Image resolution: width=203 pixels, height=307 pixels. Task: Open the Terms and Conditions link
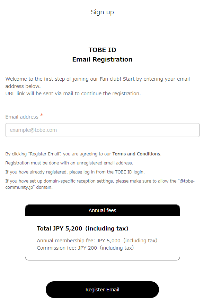coord(136,154)
